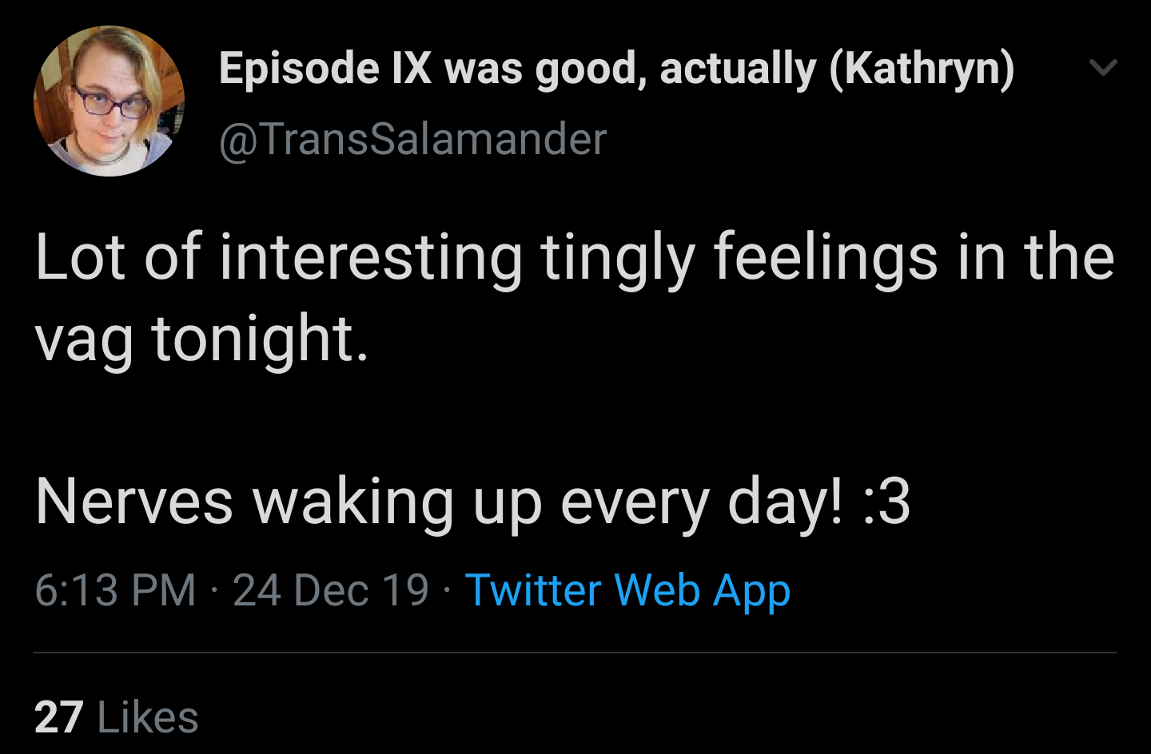
Task: Click "Episode IX" in the display name
Action: click(325, 68)
